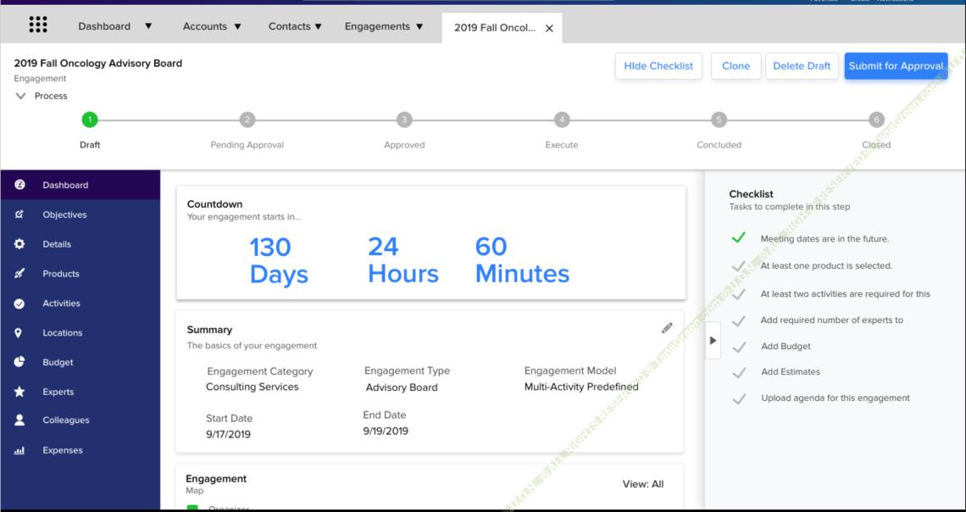
Task: Click the End Date value 9/19/2019
Action: click(x=386, y=431)
